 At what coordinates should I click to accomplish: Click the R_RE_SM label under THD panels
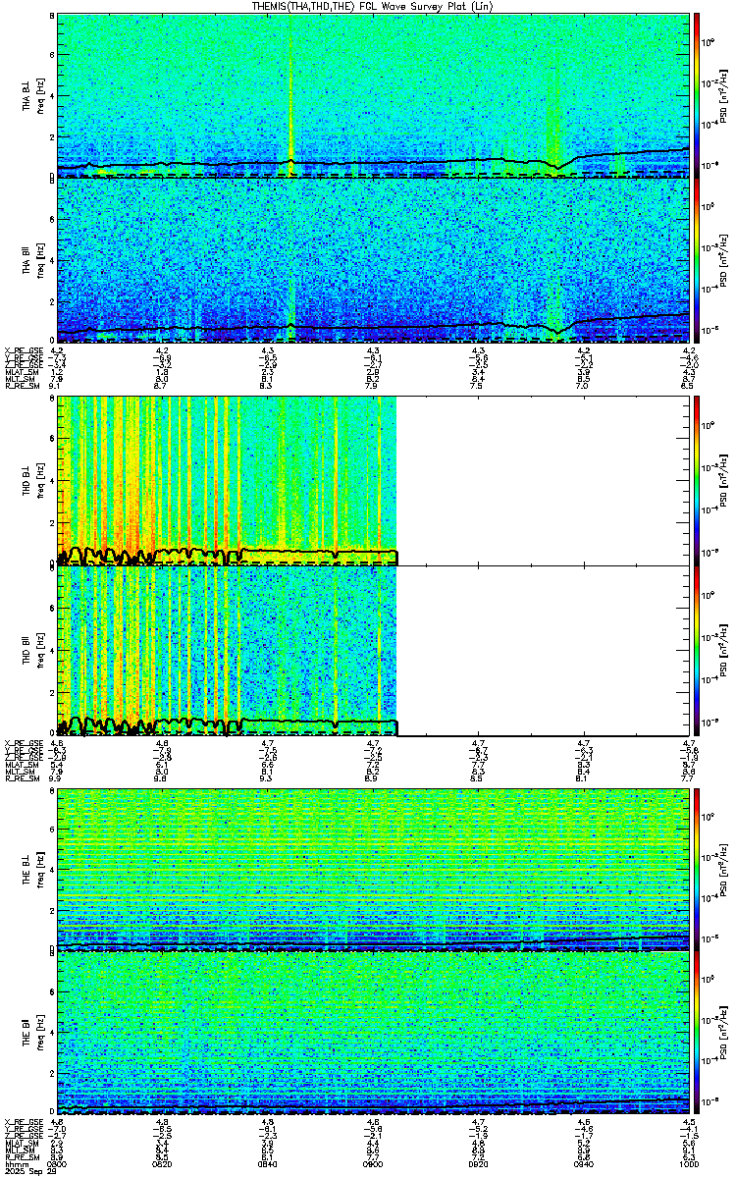(x=23, y=777)
